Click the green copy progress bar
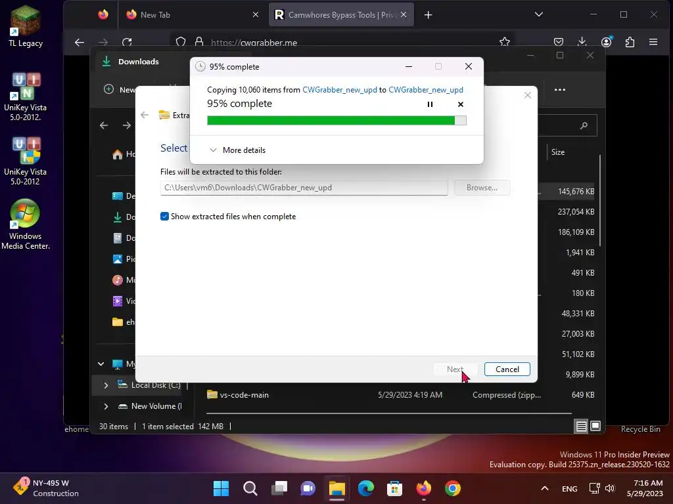The width and height of the screenshot is (673, 504). point(336,121)
